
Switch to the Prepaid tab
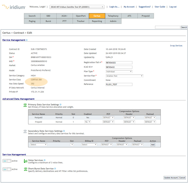pos(146,16)
